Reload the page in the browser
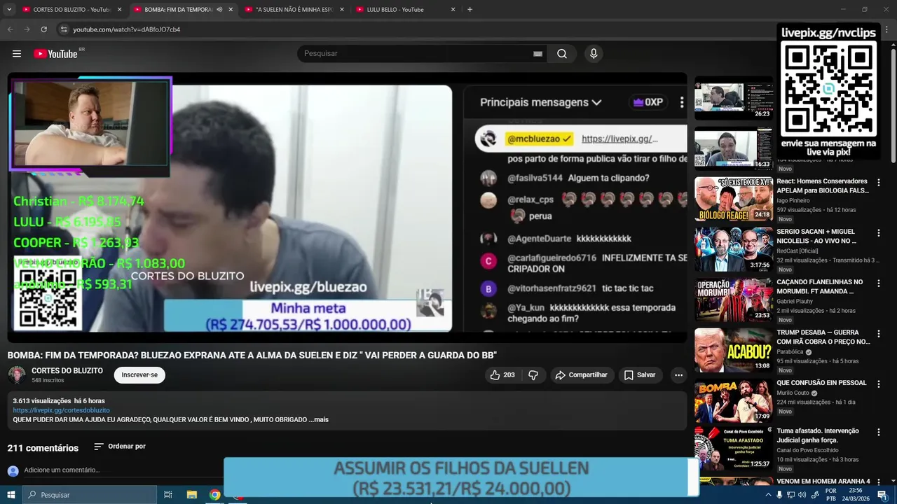The width and height of the screenshot is (897, 504). tap(43, 29)
